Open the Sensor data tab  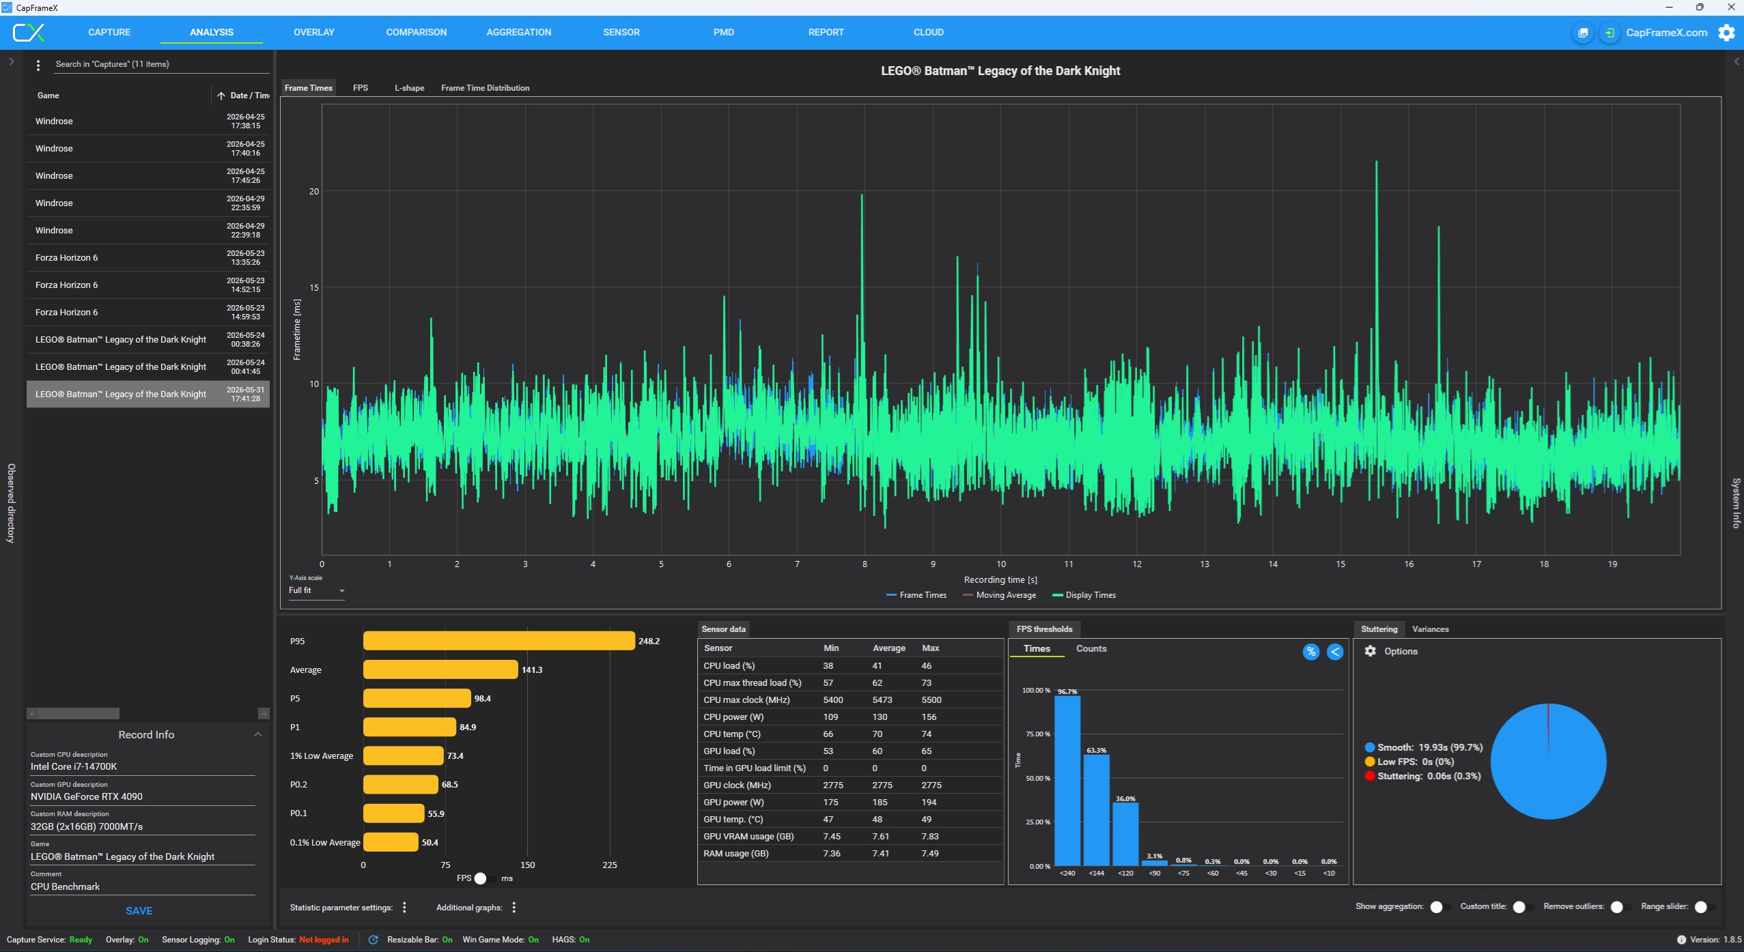(x=724, y=629)
